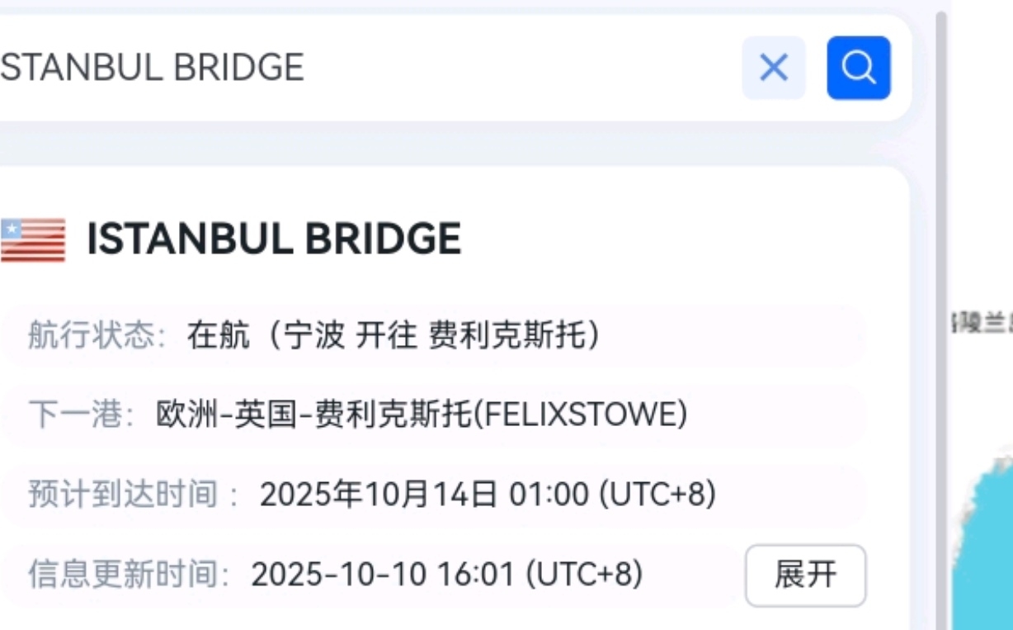Open the ISTANBUL BRIDGE vessel heading

pos(274,239)
